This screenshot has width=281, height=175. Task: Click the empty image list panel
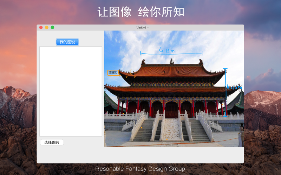[71, 91]
